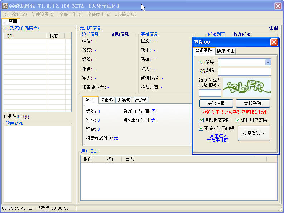Focus the QQ密码 input field
The height and width of the screenshot is (213, 284).
pyautogui.click(x=245, y=72)
